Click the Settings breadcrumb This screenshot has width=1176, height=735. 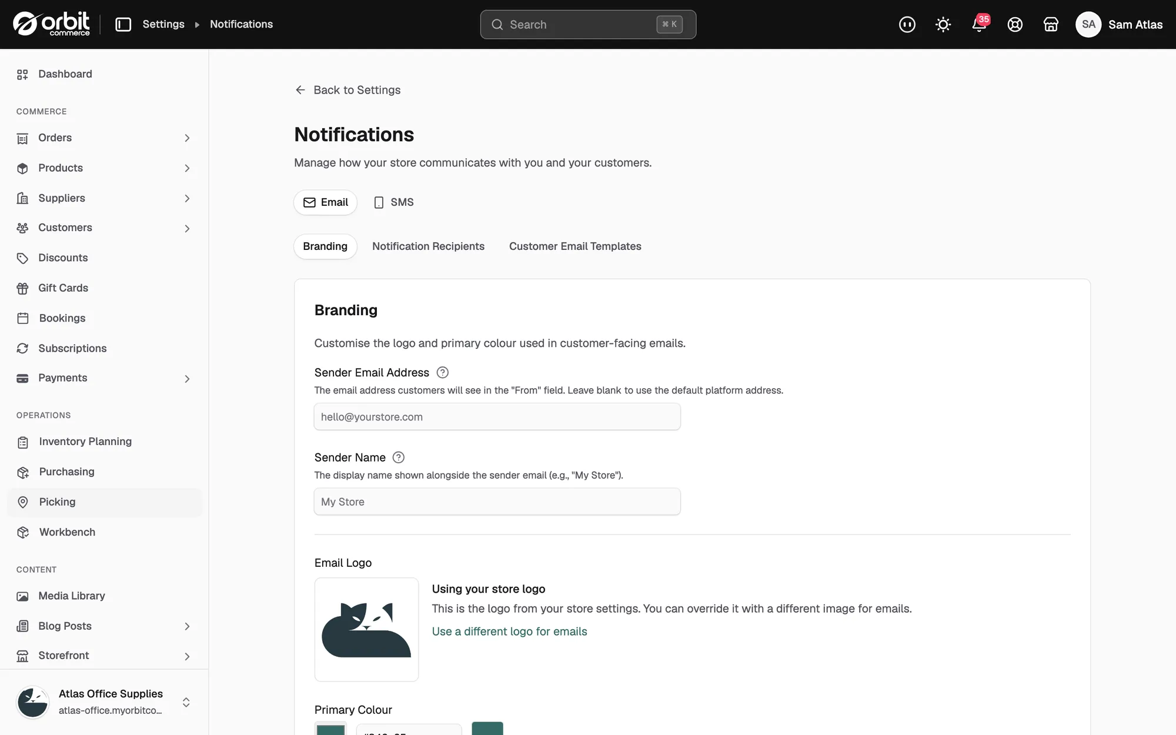coord(163,24)
